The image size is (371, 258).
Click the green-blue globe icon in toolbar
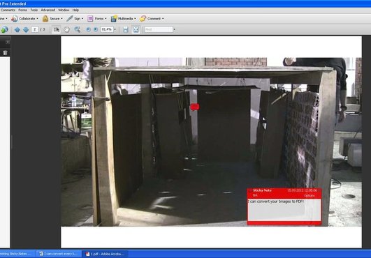(x=4, y=29)
